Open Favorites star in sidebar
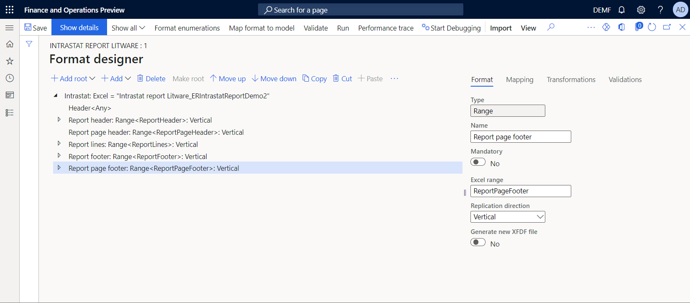 click(x=10, y=61)
